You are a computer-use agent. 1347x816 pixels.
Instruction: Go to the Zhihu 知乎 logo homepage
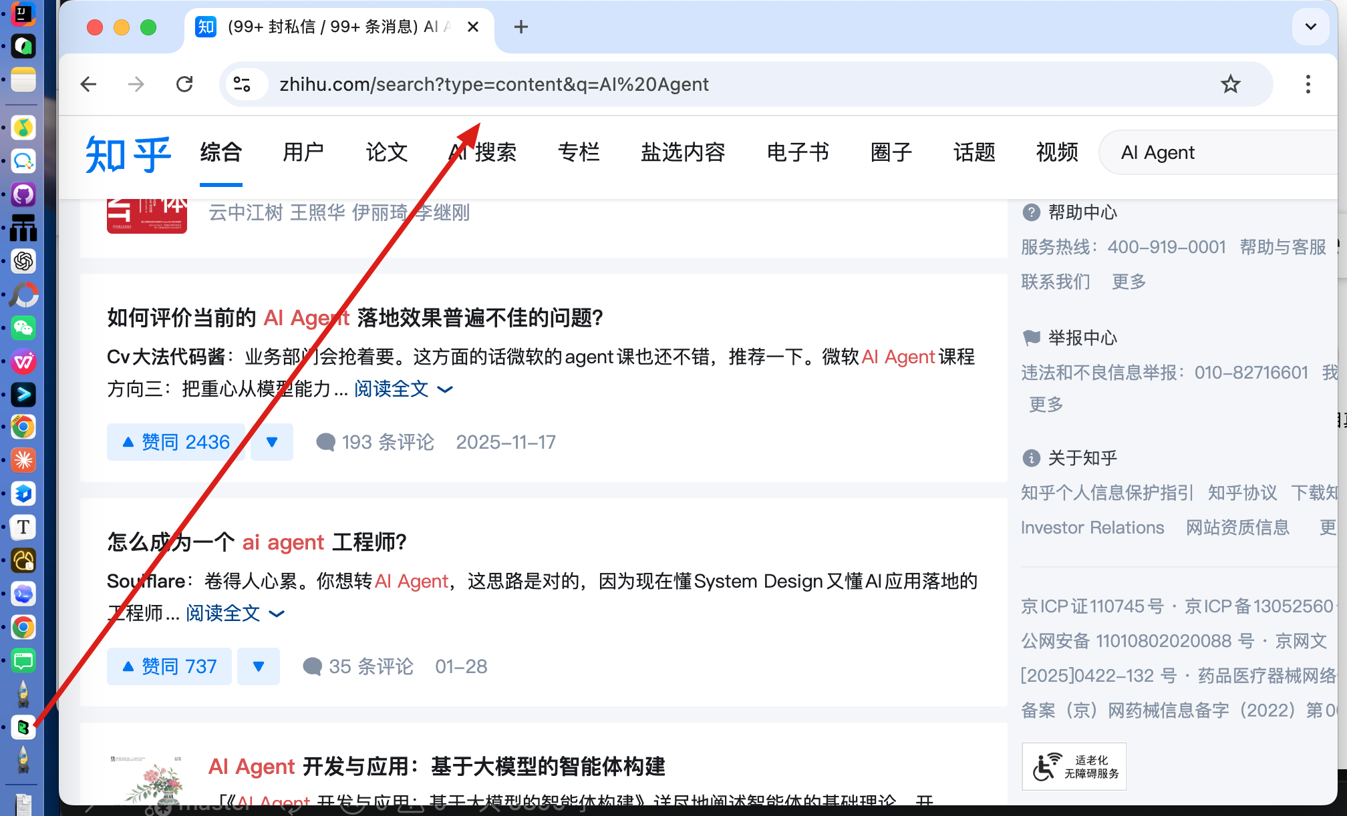[128, 154]
